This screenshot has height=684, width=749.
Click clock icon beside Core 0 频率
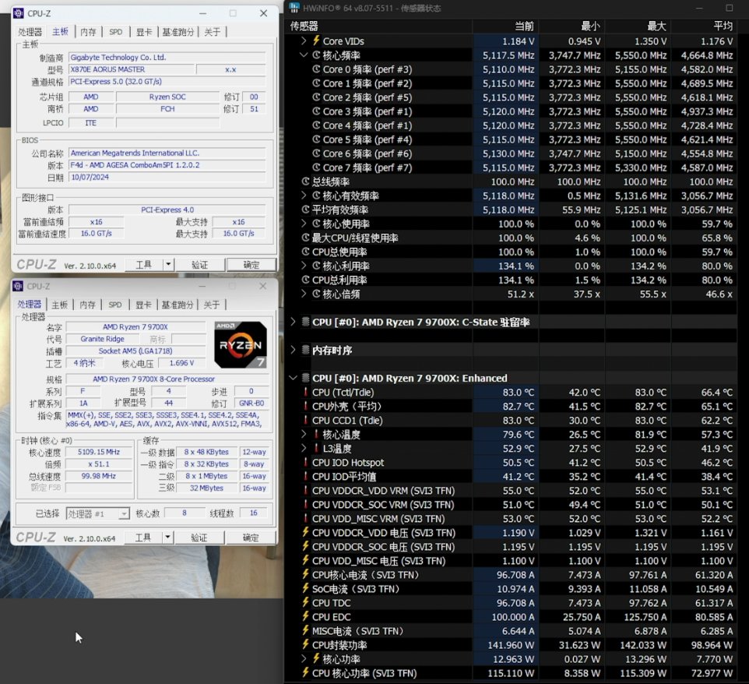coord(316,69)
